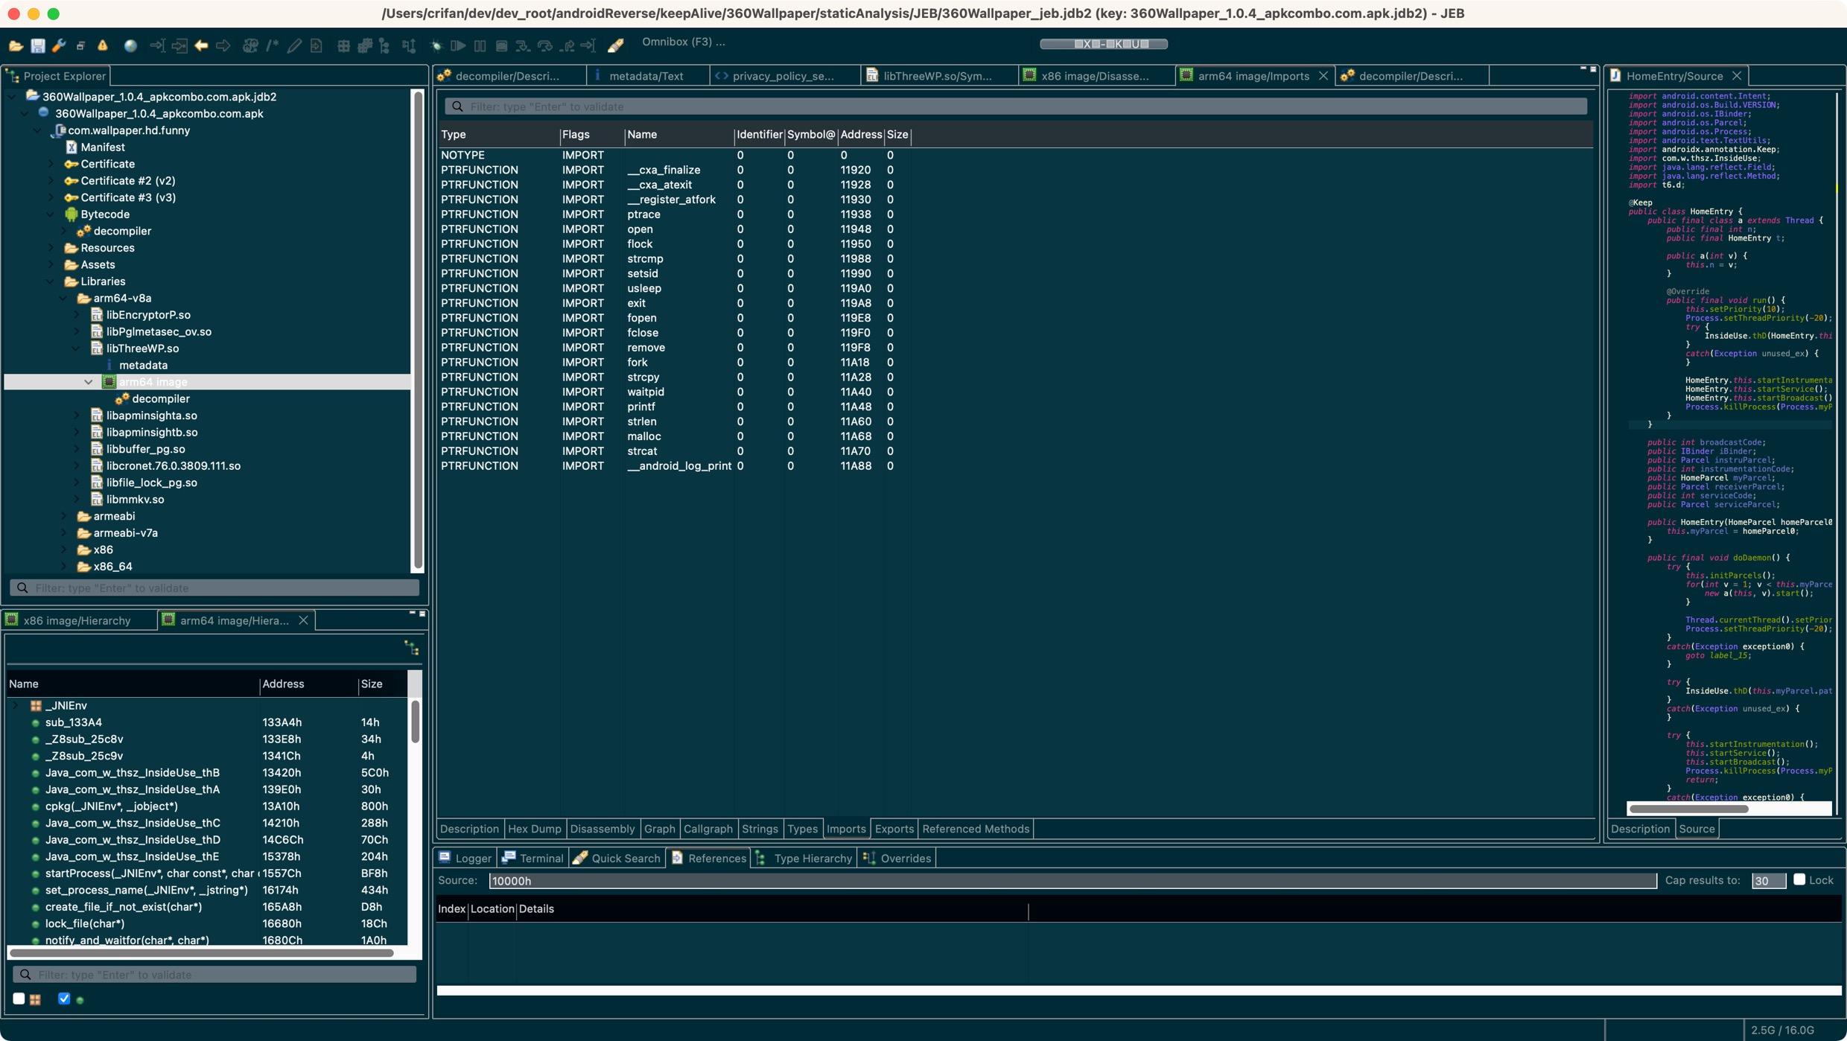This screenshot has width=1847, height=1041.
Task: Click the pencil rename toolbar icon
Action: tap(295, 46)
